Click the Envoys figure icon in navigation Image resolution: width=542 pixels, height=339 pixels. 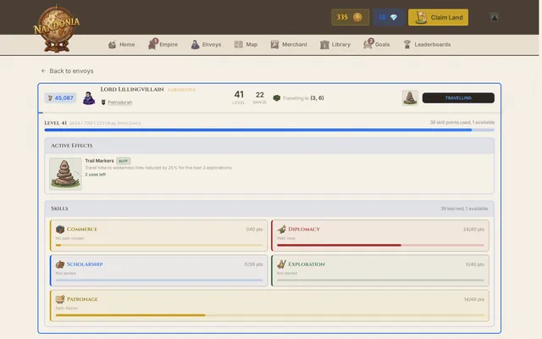pos(195,44)
